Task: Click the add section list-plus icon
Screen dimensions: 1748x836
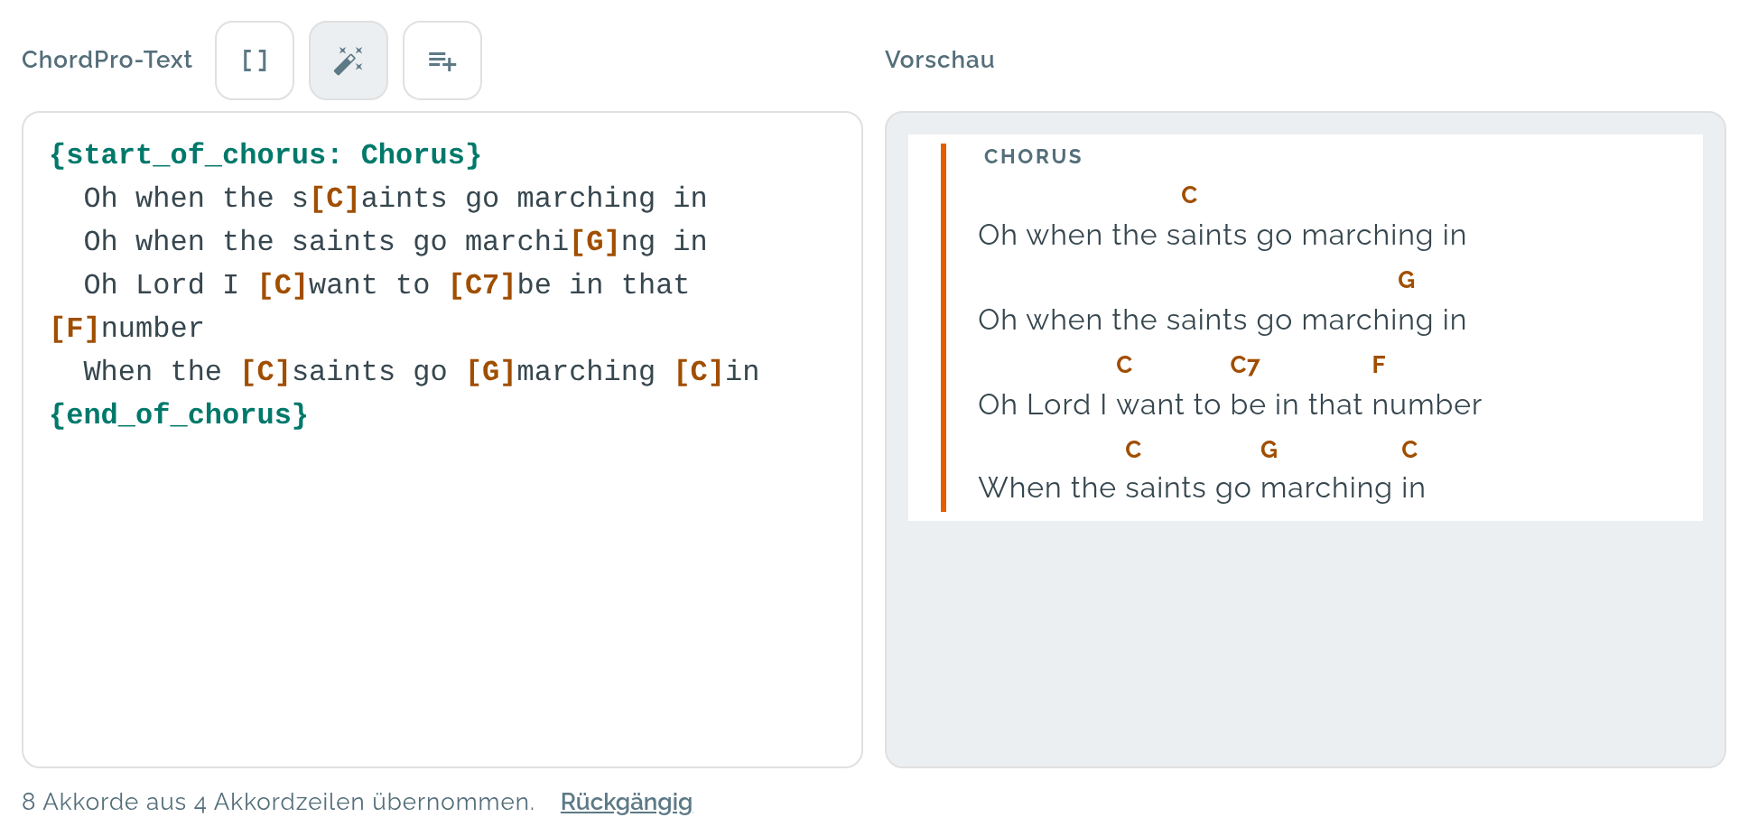Action: (x=442, y=60)
